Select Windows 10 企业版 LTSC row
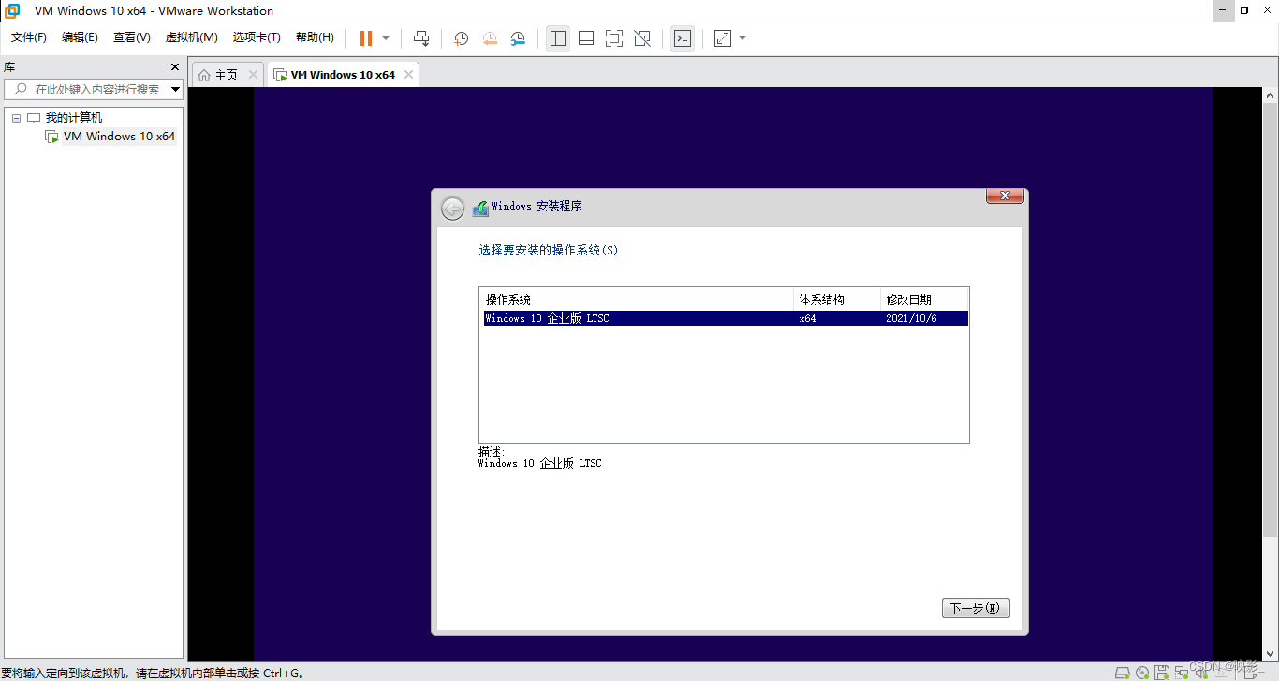The height and width of the screenshot is (681, 1279). (724, 318)
